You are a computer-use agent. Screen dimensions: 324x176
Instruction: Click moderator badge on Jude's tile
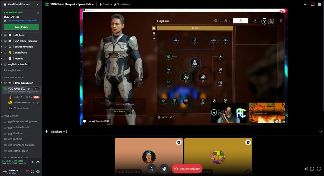click(x=179, y=142)
